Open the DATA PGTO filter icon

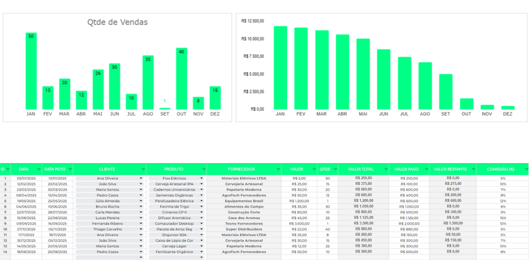point(70,169)
